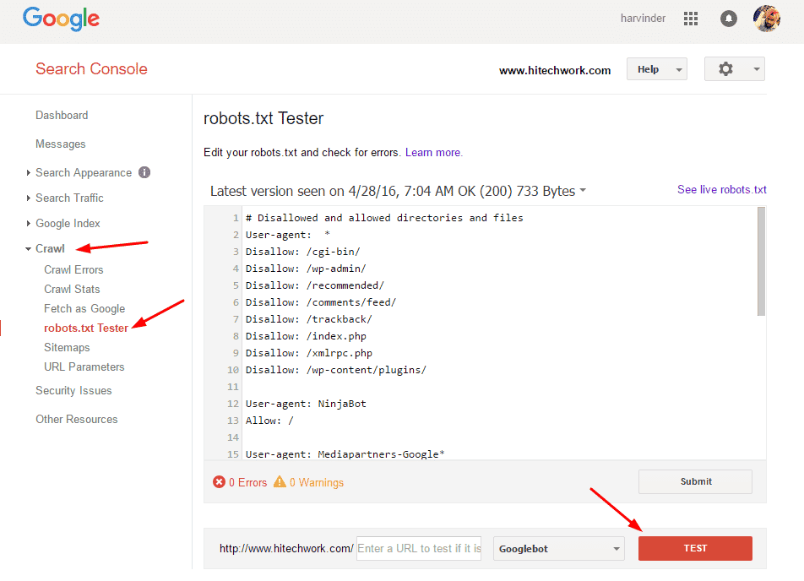The image size is (804, 581).
Task: Click line 'User-agent: *' on line 2
Action: coord(288,235)
